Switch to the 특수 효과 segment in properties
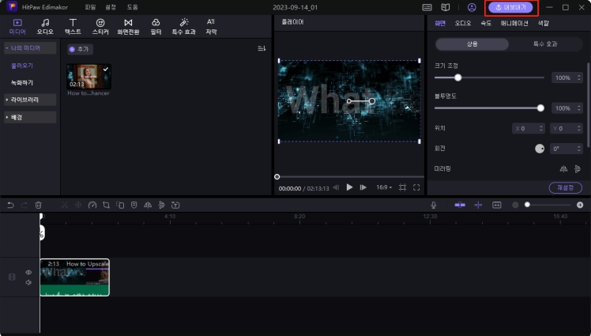The image size is (591, 336). [x=545, y=44]
